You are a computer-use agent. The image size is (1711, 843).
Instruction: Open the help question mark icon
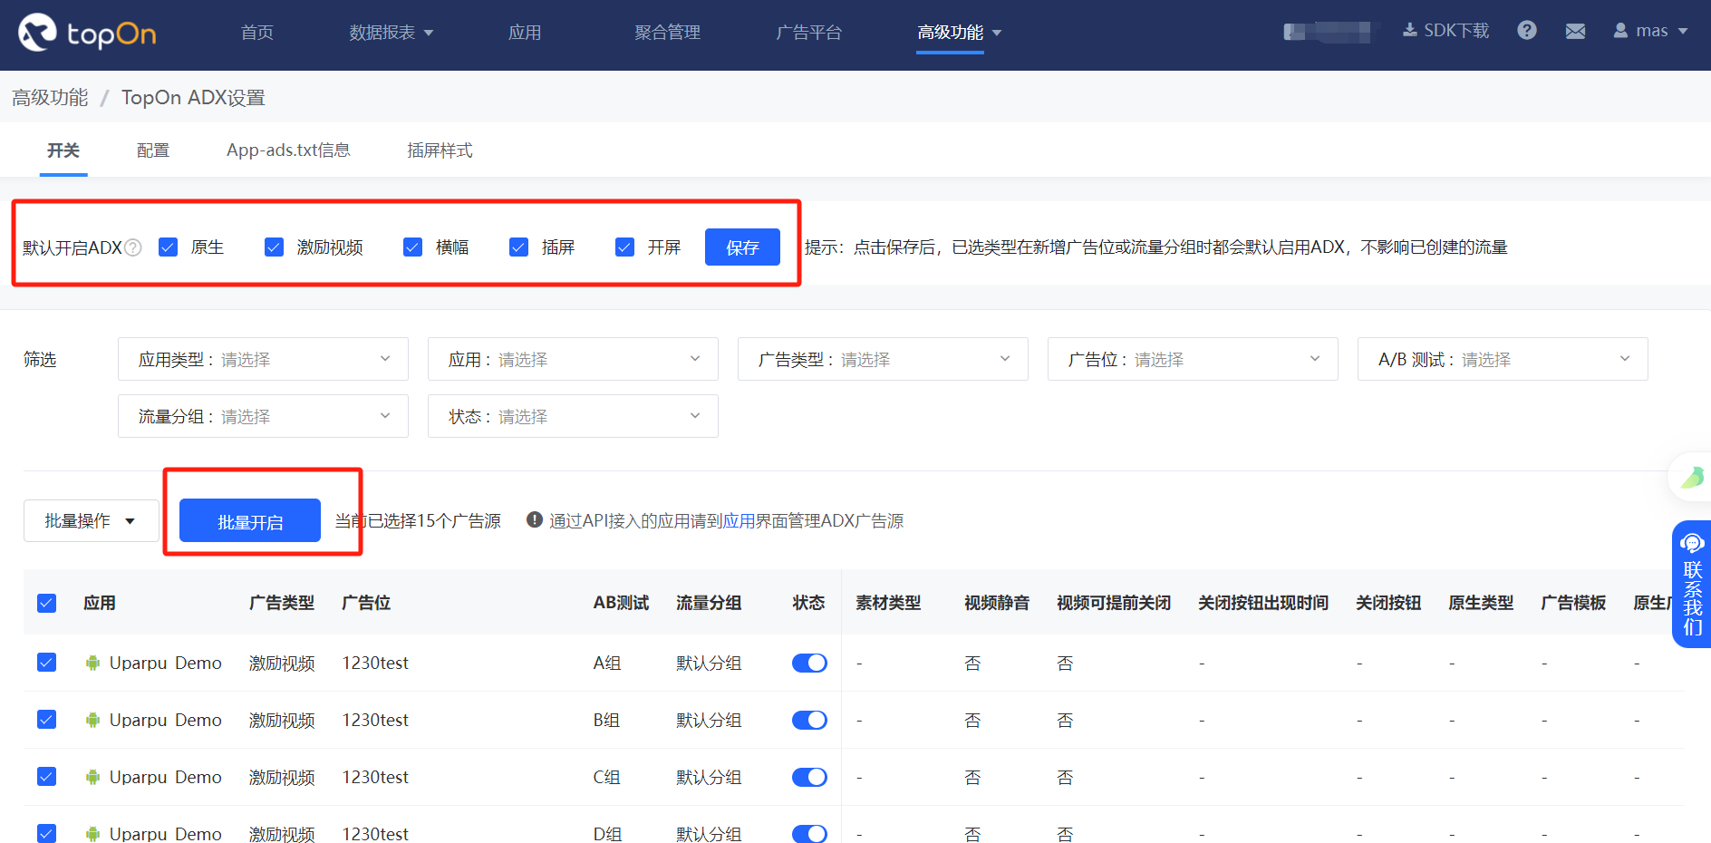(x=1527, y=30)
